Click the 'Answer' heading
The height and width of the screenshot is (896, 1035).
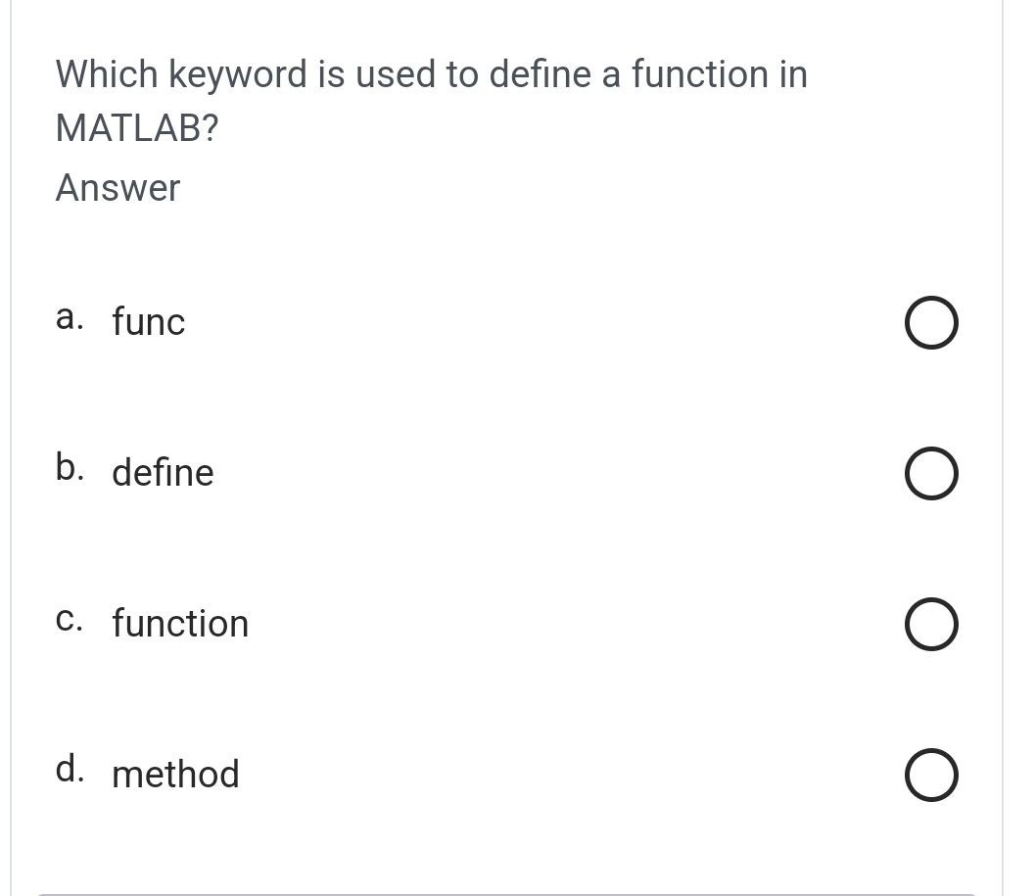tap(118, 188)
